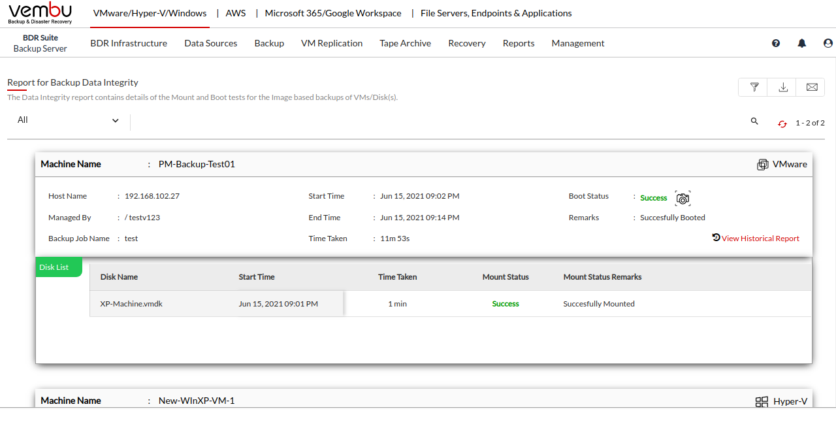The image size is (836, 430).
Task: Select the Disk List tab
Action: pyautogui.click(x=54, y=267)
